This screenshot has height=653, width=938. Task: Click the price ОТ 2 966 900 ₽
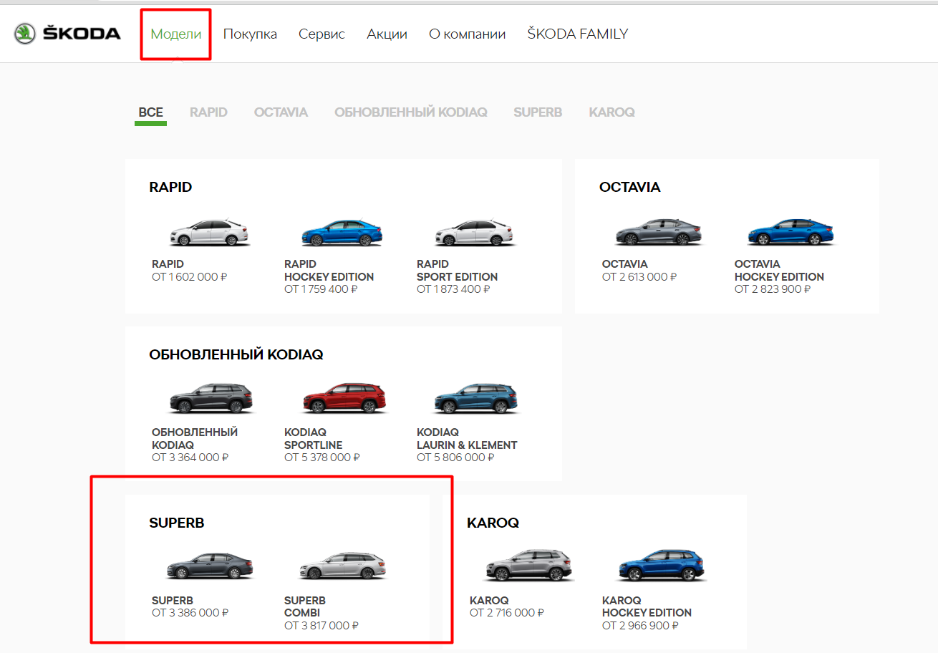click(640, 626)
